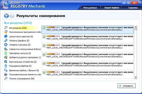
Task: Maximize the Registry Mechanic window
Action: (x=129, y=3)
